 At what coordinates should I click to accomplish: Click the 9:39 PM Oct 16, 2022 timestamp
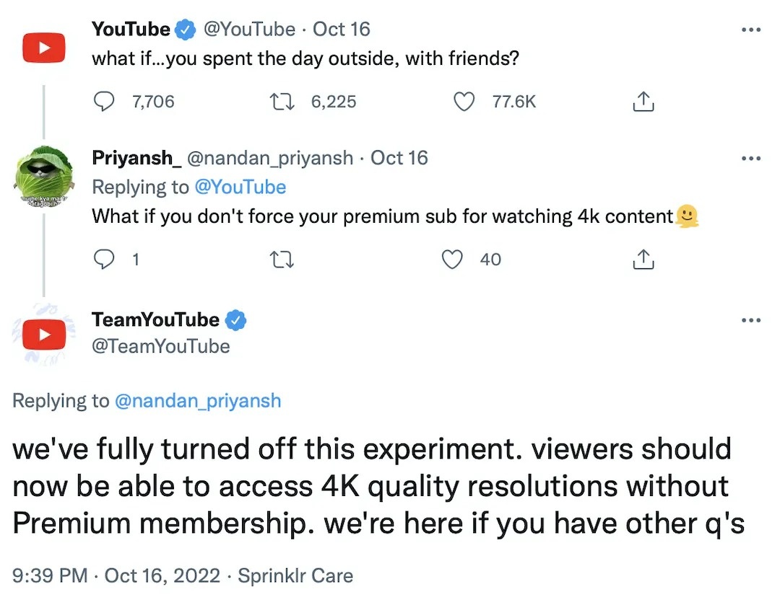pyautogui.click(x=116, y=576)
